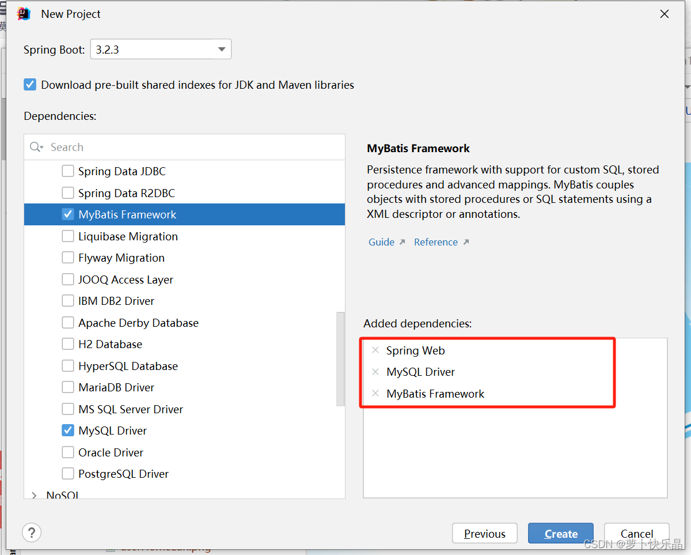Remove MySQL Driver from added dependencies
Screen dimensions: 691x555
375,372
